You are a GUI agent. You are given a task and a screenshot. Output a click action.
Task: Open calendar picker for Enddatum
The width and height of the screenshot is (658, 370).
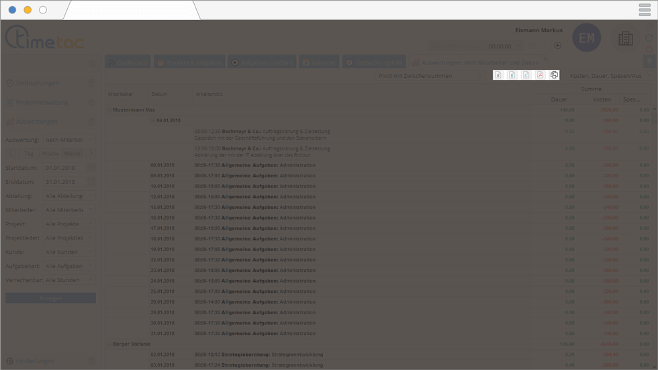(91, 182)
